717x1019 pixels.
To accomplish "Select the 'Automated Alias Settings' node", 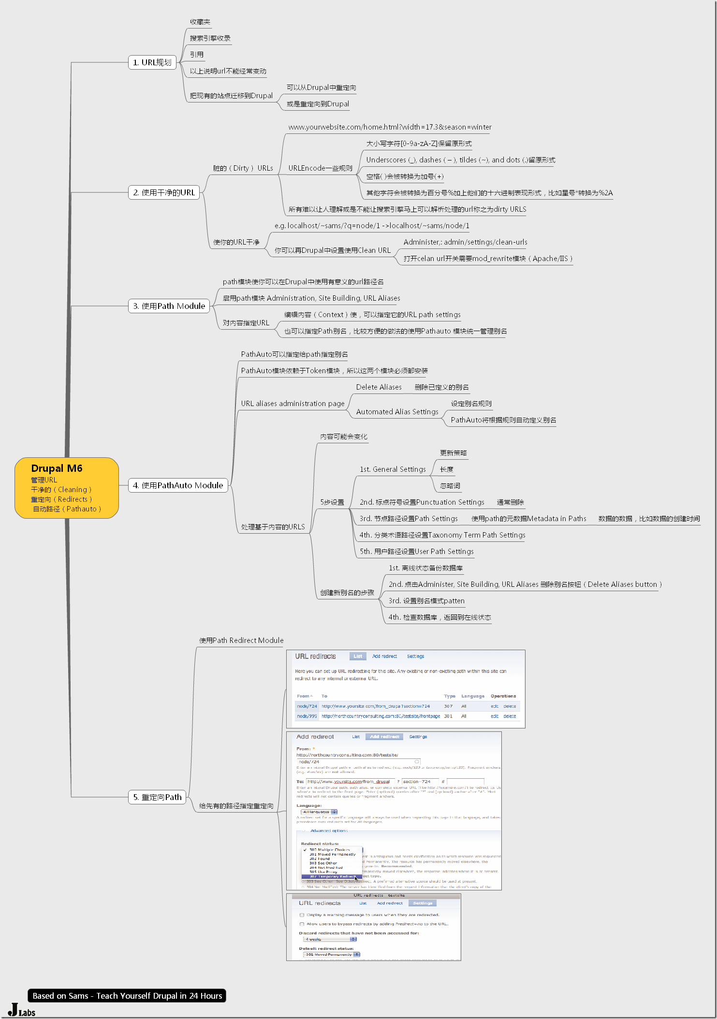I will pos(397,412).
